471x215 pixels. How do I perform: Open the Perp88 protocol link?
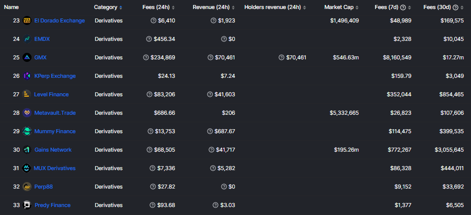[43, 187]
